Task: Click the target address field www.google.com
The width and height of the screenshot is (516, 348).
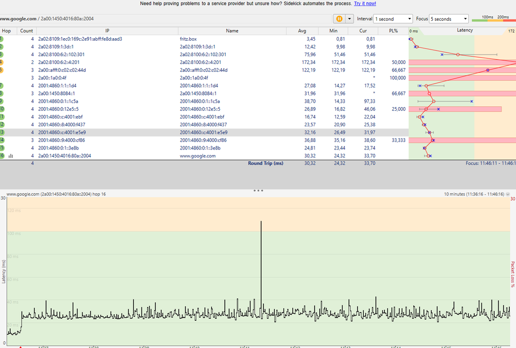Action: [166, 19]
